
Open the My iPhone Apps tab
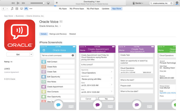77,9
